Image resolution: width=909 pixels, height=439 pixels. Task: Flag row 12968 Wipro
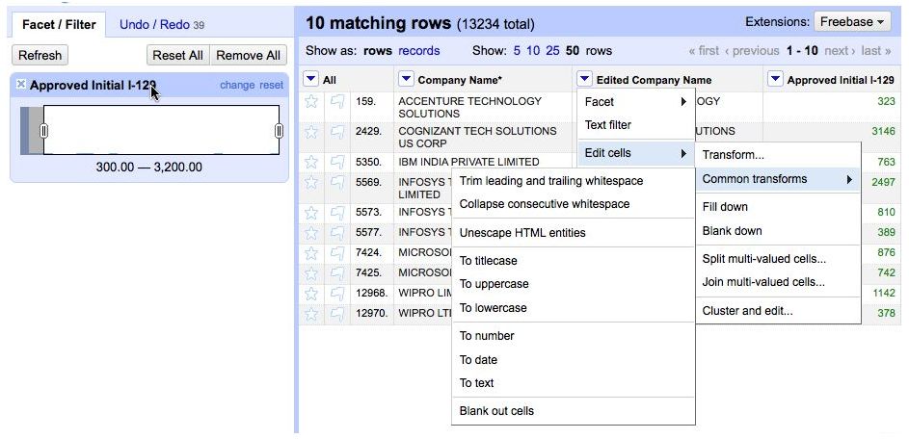point(336,293)
